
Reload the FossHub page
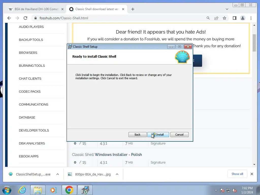25,18
